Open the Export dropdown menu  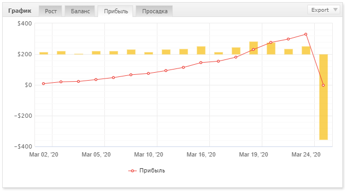[x=323, y=10]
